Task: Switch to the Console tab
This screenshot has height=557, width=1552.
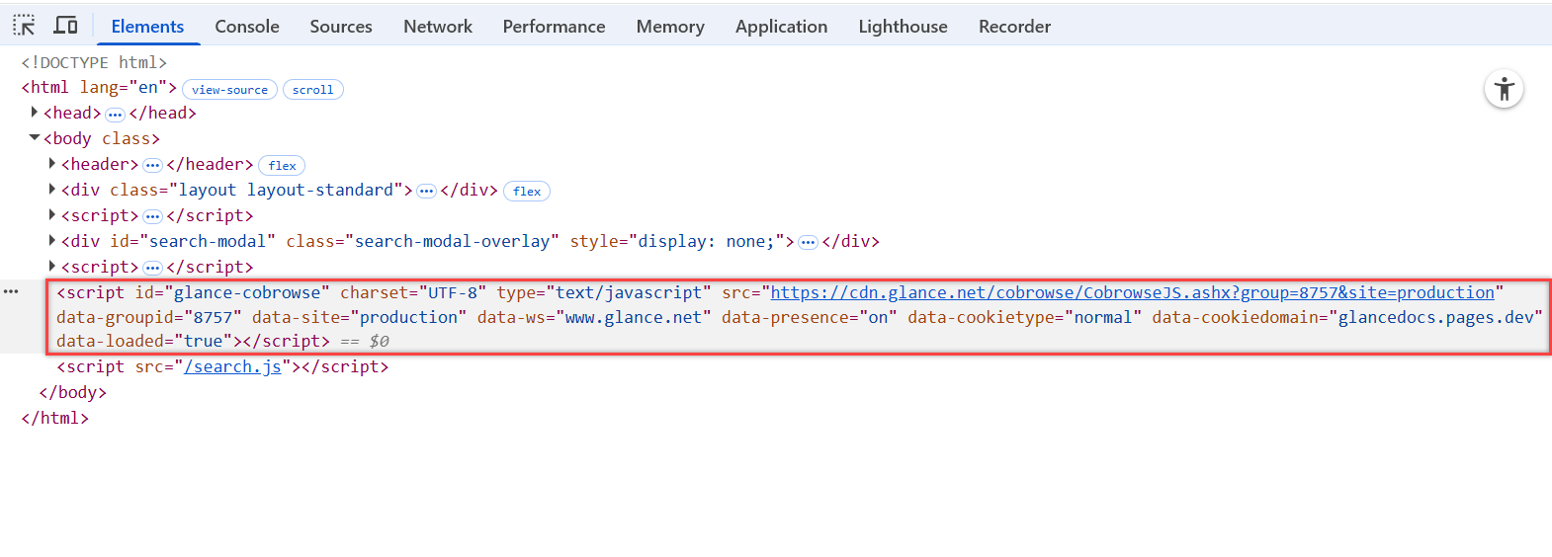Action: pos(247,27)
